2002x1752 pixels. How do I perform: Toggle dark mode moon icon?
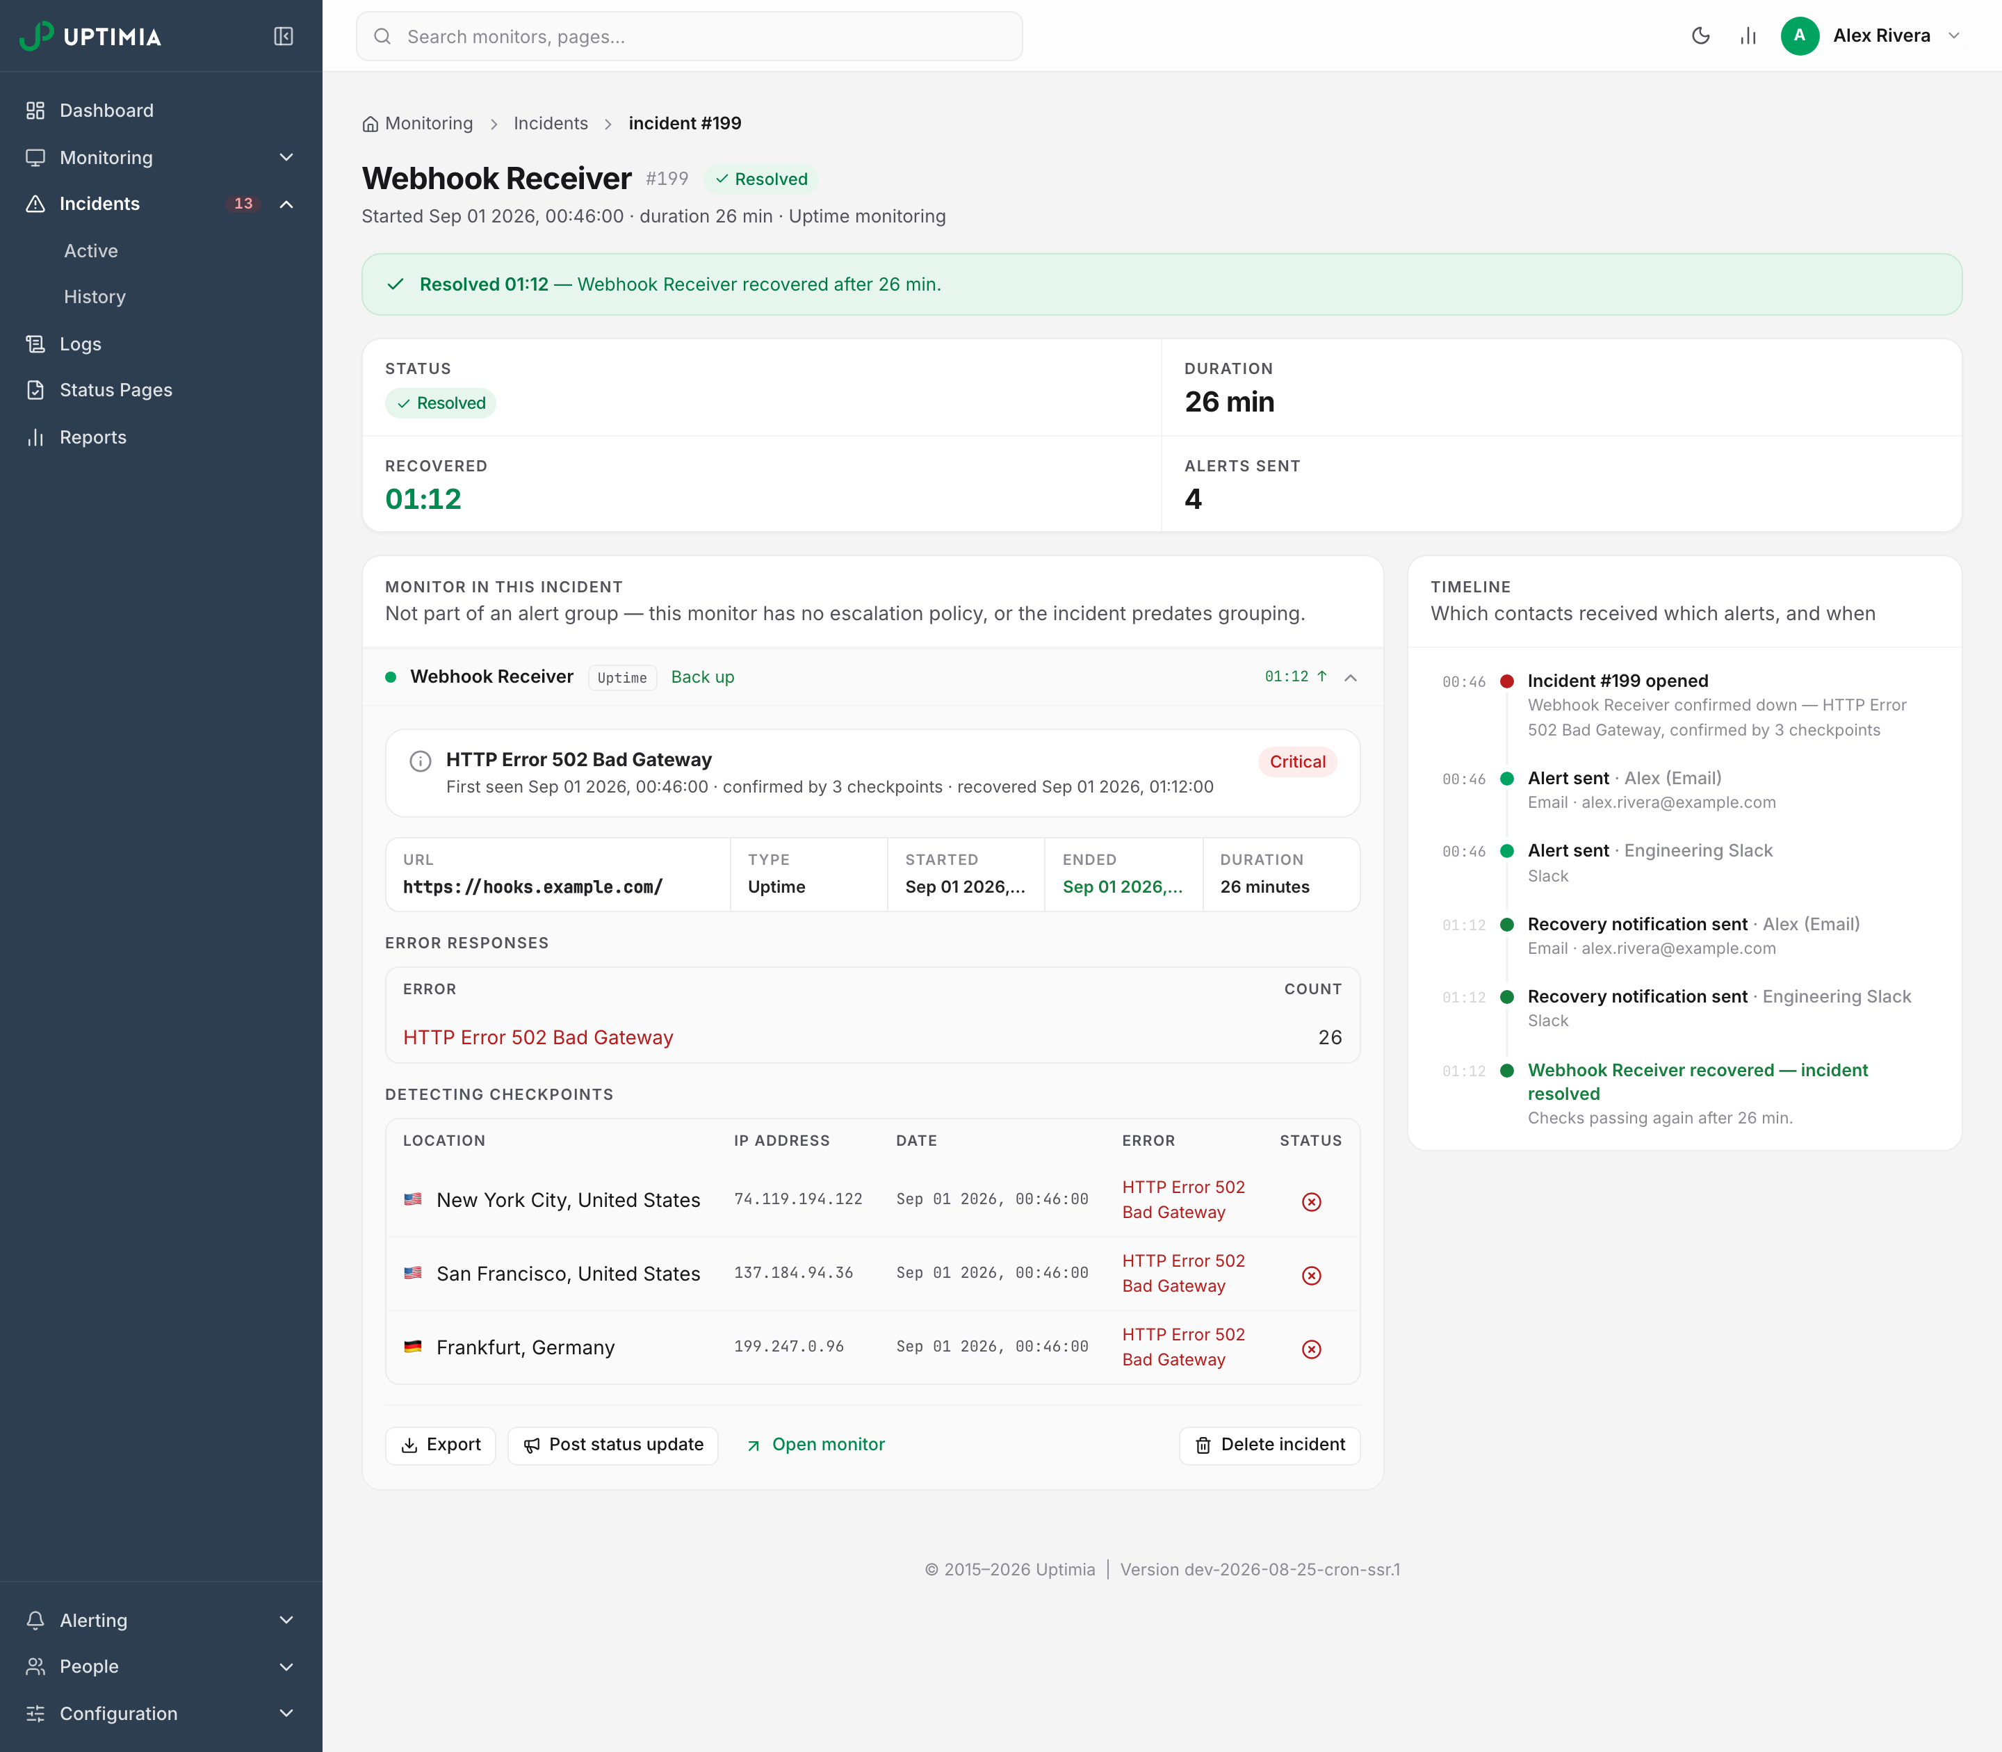1701,36
